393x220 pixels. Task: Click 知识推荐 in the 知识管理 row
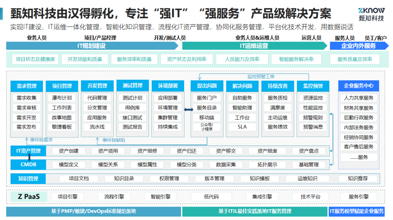(357, 179)
